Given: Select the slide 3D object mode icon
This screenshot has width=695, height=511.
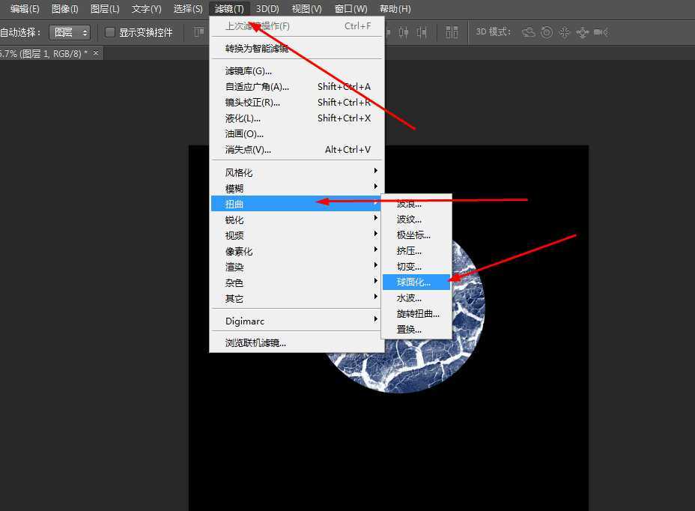Looking at the screenshot, I should pos(582,32).
